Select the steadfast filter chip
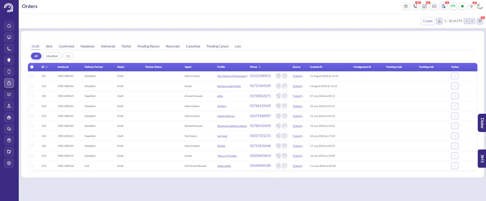This screenshot has width=486, height=201. click(52, 56)
